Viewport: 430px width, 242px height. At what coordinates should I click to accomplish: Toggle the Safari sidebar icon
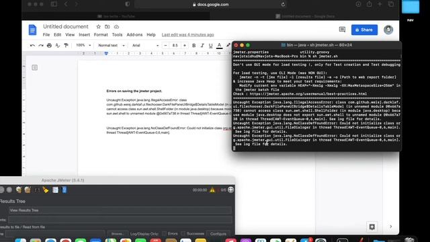pos(54,4)
